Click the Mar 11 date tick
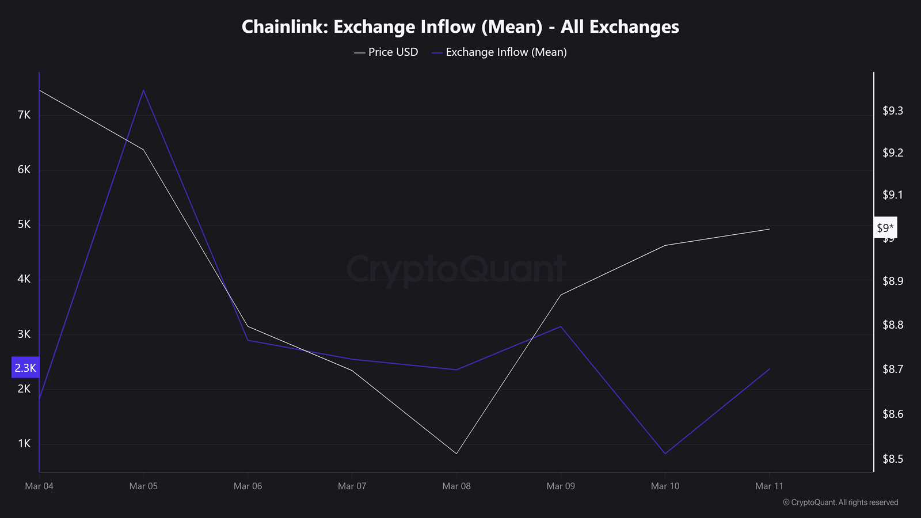 coord(769,486)
